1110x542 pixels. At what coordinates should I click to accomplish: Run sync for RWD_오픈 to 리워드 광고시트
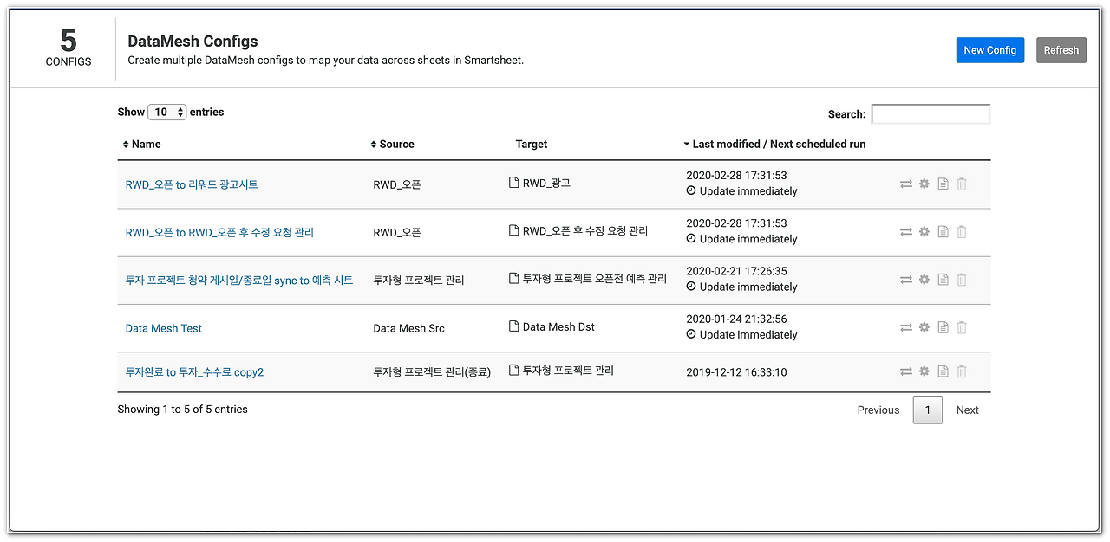pos(905,184)
